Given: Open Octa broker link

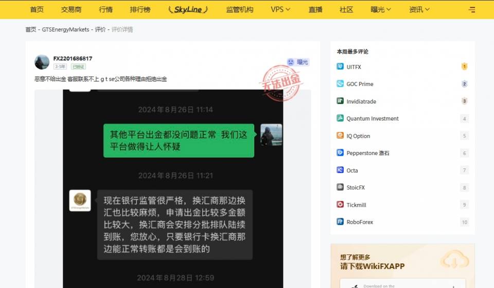Looking at the screenshot, I should 352,171.
